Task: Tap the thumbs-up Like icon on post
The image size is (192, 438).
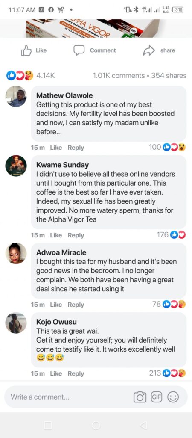Action: point(26,50)
